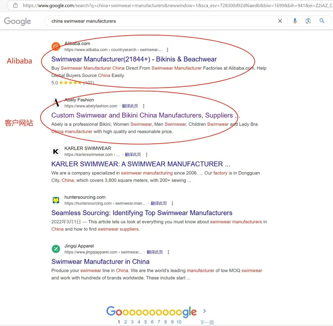Go to results page 8

165,322
